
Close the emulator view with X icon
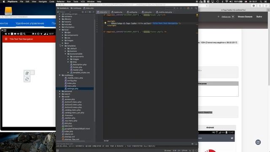click(2, 30)
